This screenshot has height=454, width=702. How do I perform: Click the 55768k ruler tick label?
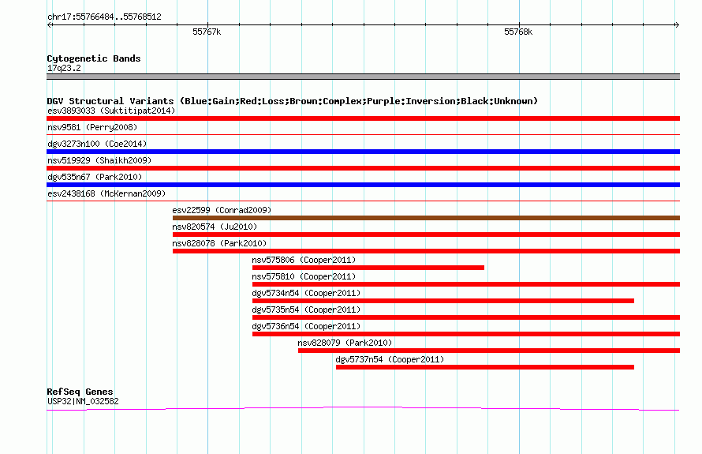518,32
